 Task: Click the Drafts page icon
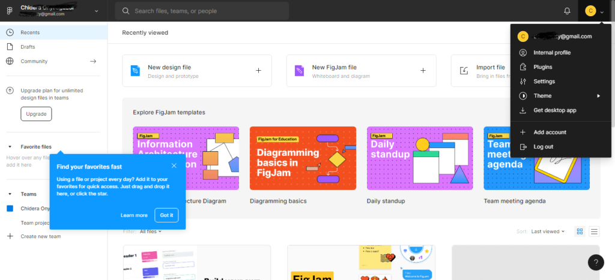[x=10, y=47]
